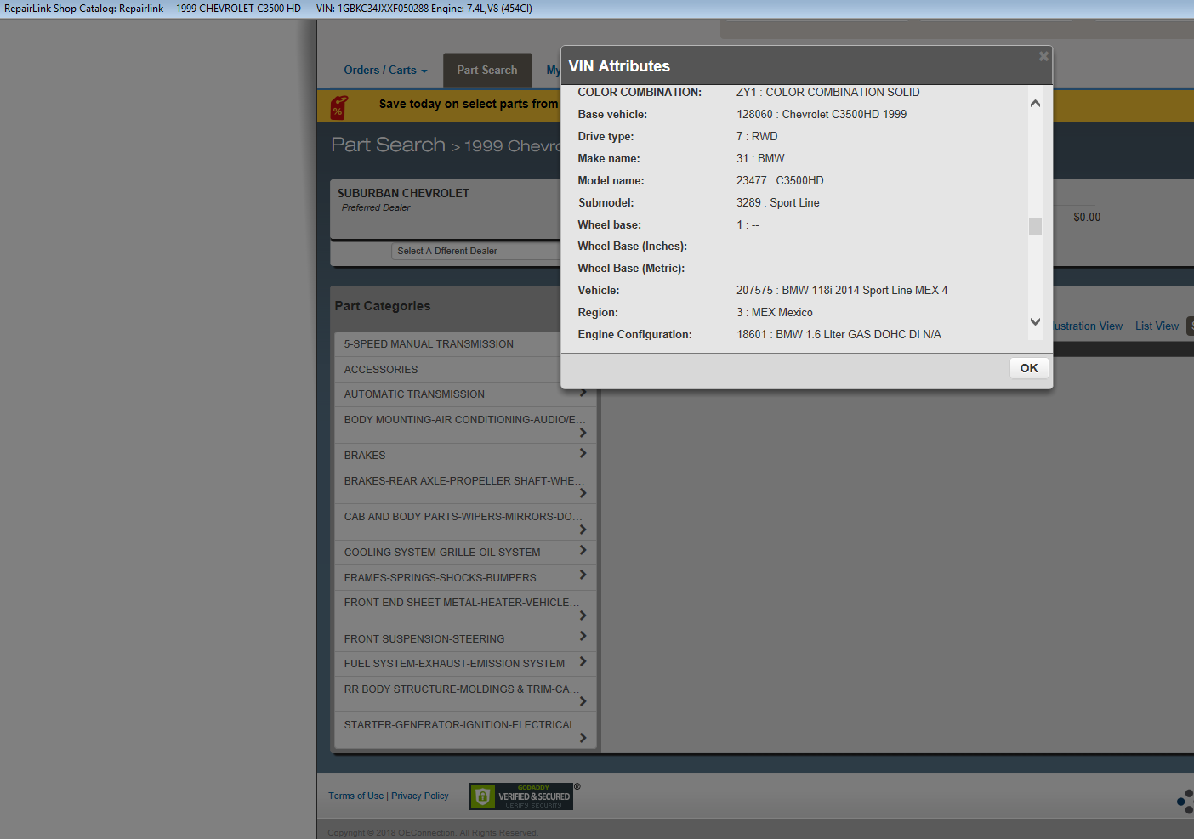Expand AUTOMATIC TRANSMISSION category chevron
The width and height of the screenshot is (1194, 839).
click(583, 392)
